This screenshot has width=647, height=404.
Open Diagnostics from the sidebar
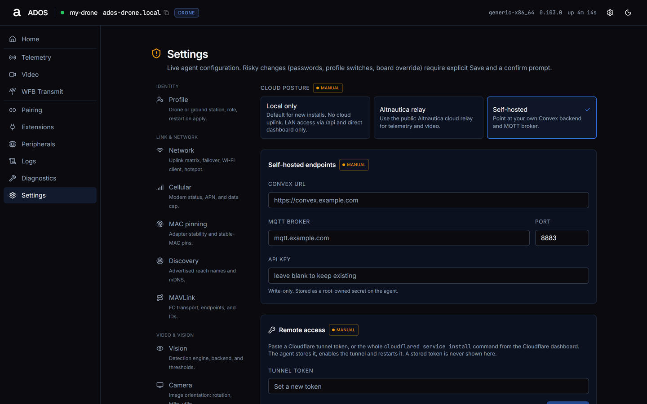click(x=50, y=178)
